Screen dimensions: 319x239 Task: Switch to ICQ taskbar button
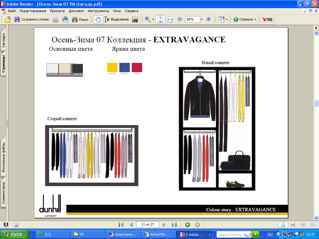coord(53,234)
